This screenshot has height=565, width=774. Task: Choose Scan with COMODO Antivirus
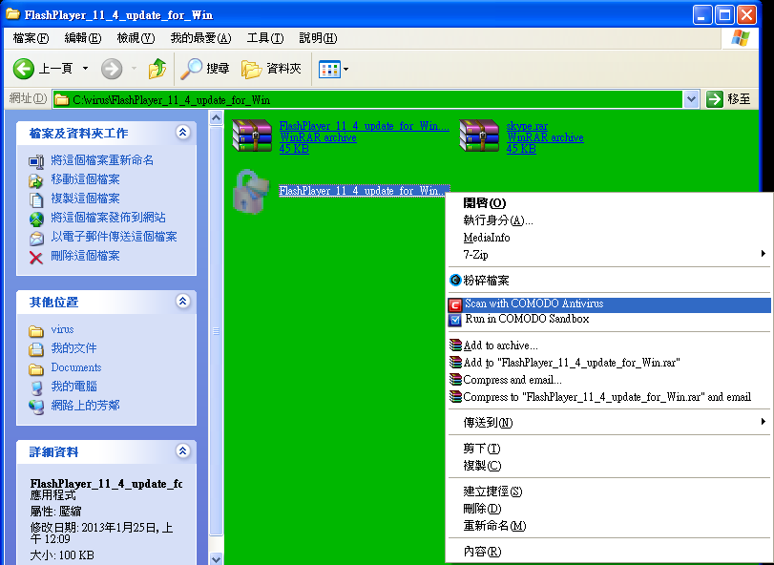pyautogui.click(x=609, y=304)
